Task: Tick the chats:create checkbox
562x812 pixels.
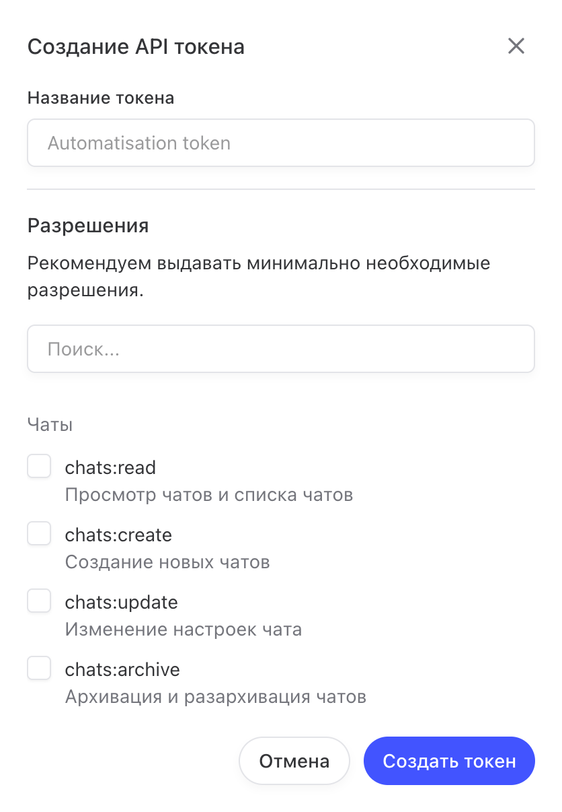Action: click(x=39, y=533)
